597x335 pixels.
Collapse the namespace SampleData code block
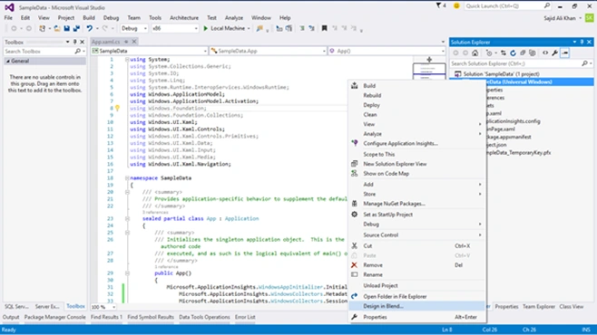click(x=127, y=178)
